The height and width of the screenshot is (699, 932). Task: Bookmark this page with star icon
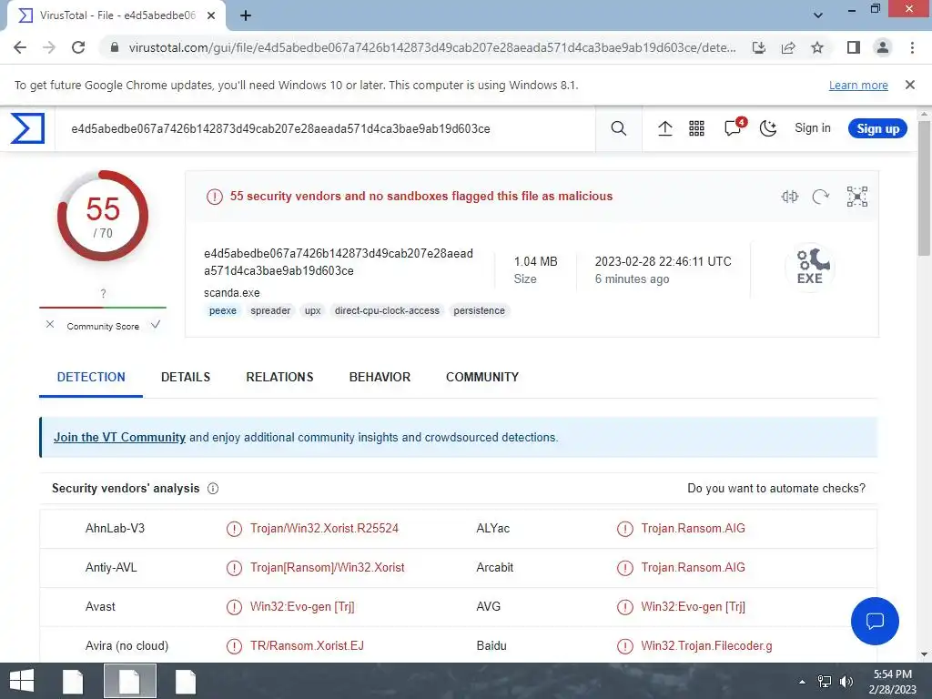[817, 47]
